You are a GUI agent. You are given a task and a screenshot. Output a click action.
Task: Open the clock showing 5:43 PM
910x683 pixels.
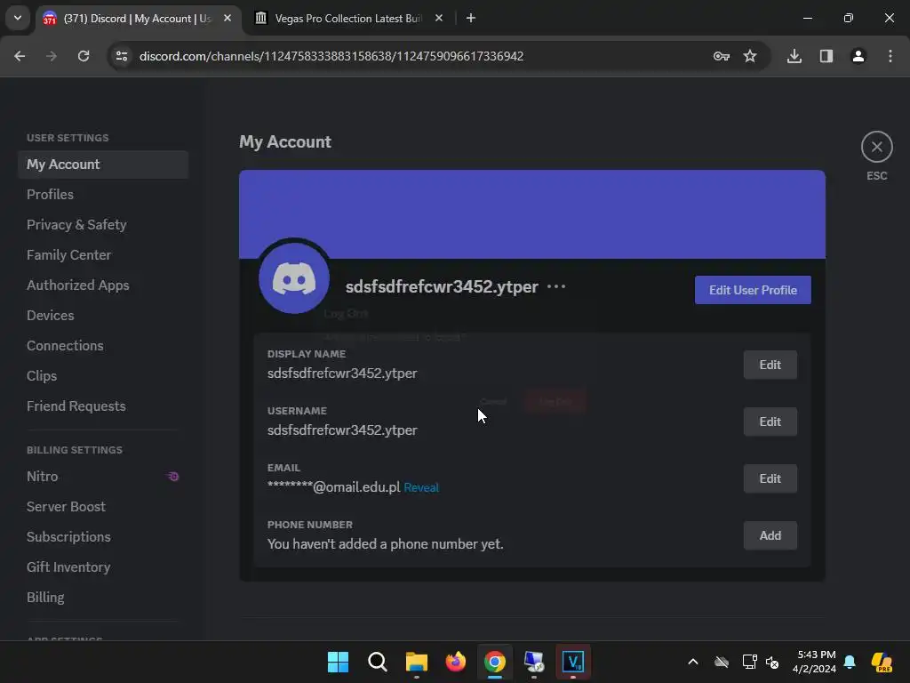[815, 662]
